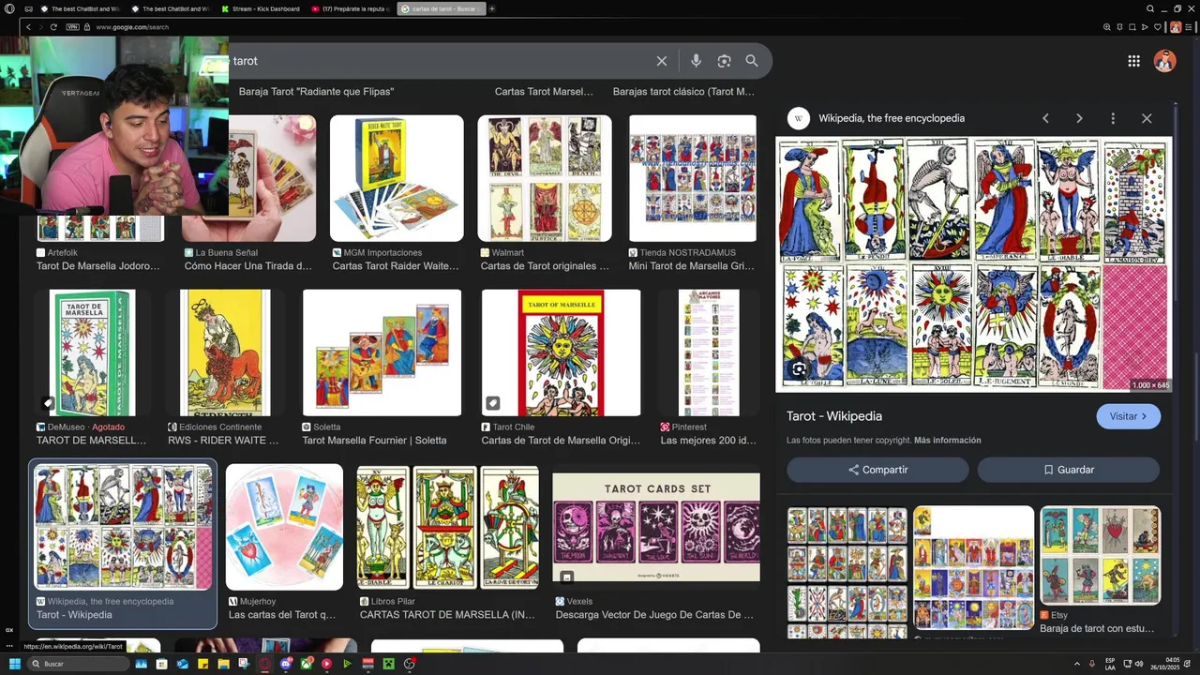The height and width of the screenshot is (675, 1200).
Task: Open Soletta Tarot Marsella Fournier thumbnail
Action: pos(382,352)
